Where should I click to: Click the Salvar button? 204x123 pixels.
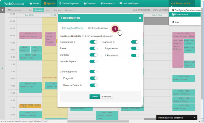click(x=94, y=97)
